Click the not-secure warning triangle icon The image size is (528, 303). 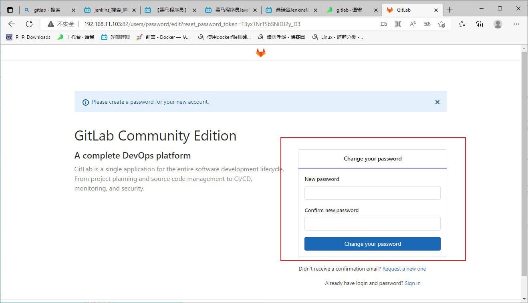tap(50, 24)
